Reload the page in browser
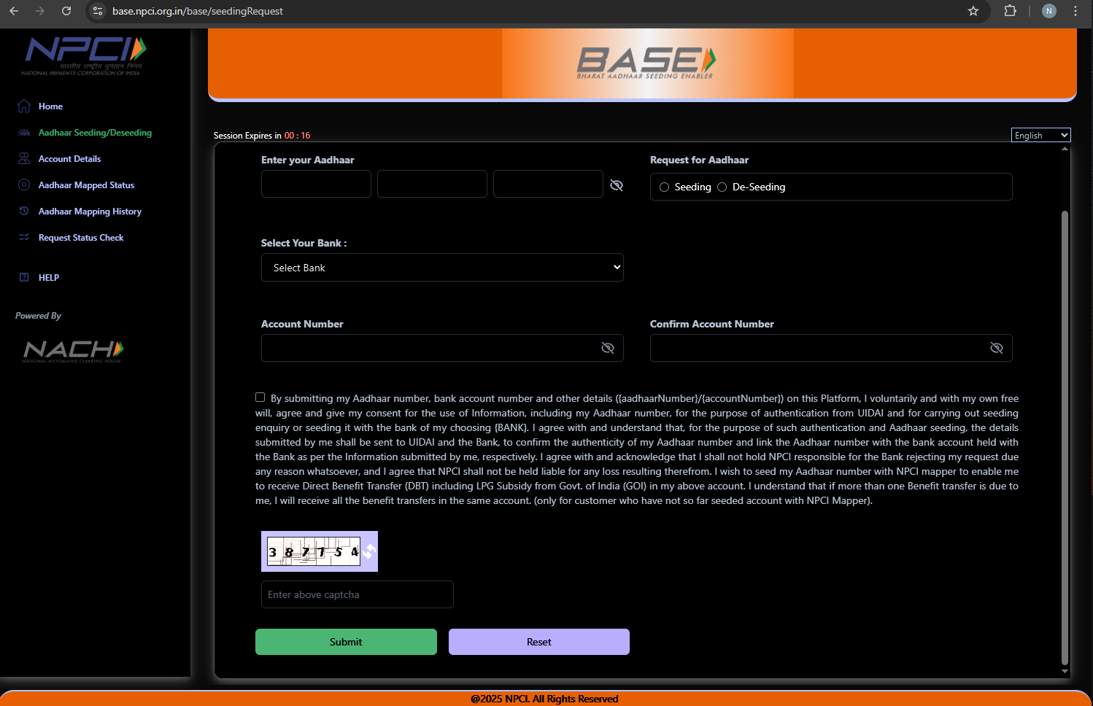 point(66,11)
